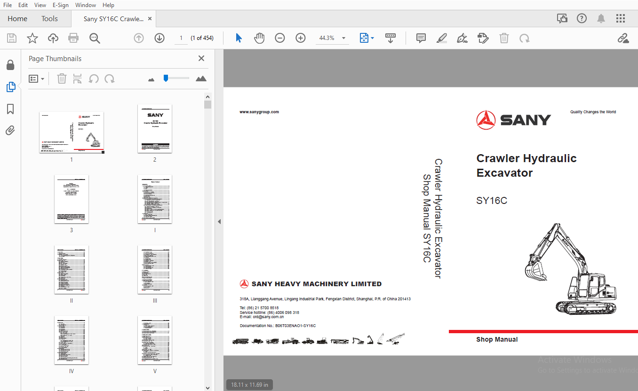Open the E-Sign menu

[60, 5]
